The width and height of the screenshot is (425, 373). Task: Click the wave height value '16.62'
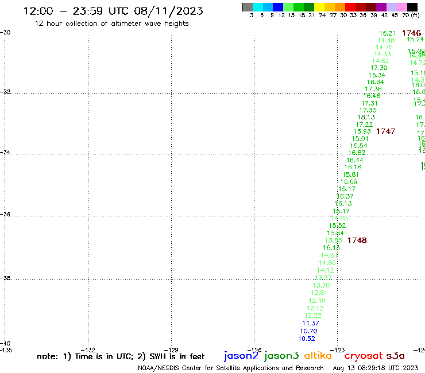tap(357, 153)
